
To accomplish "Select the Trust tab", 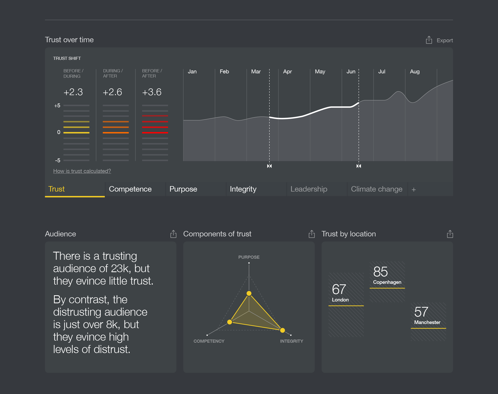I will tap(57, 189).
